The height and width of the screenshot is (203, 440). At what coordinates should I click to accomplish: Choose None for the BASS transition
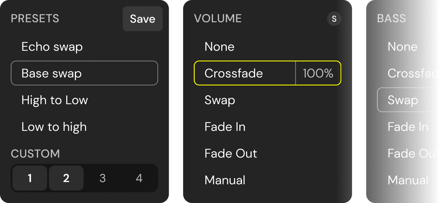pyautogui.click(x=402, y=47)
